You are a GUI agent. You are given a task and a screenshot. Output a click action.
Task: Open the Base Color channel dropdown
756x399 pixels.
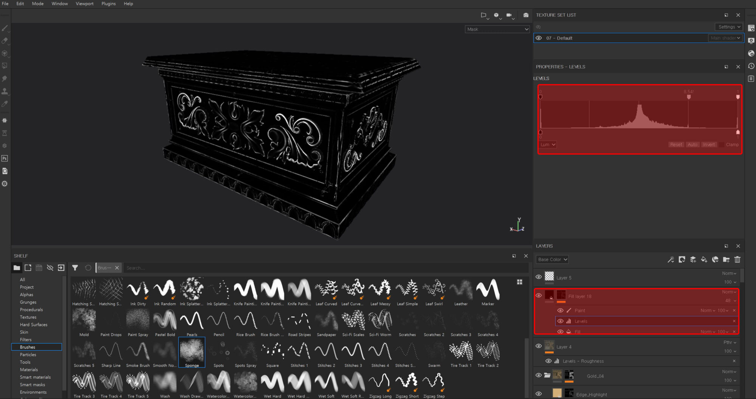[x=552, y=259]
